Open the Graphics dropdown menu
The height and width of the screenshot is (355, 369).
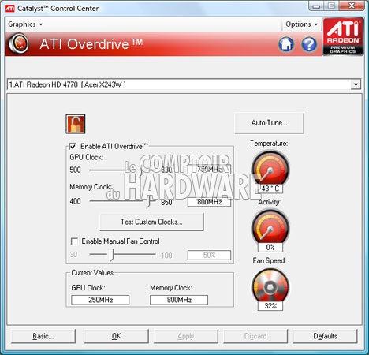point(25,24)
